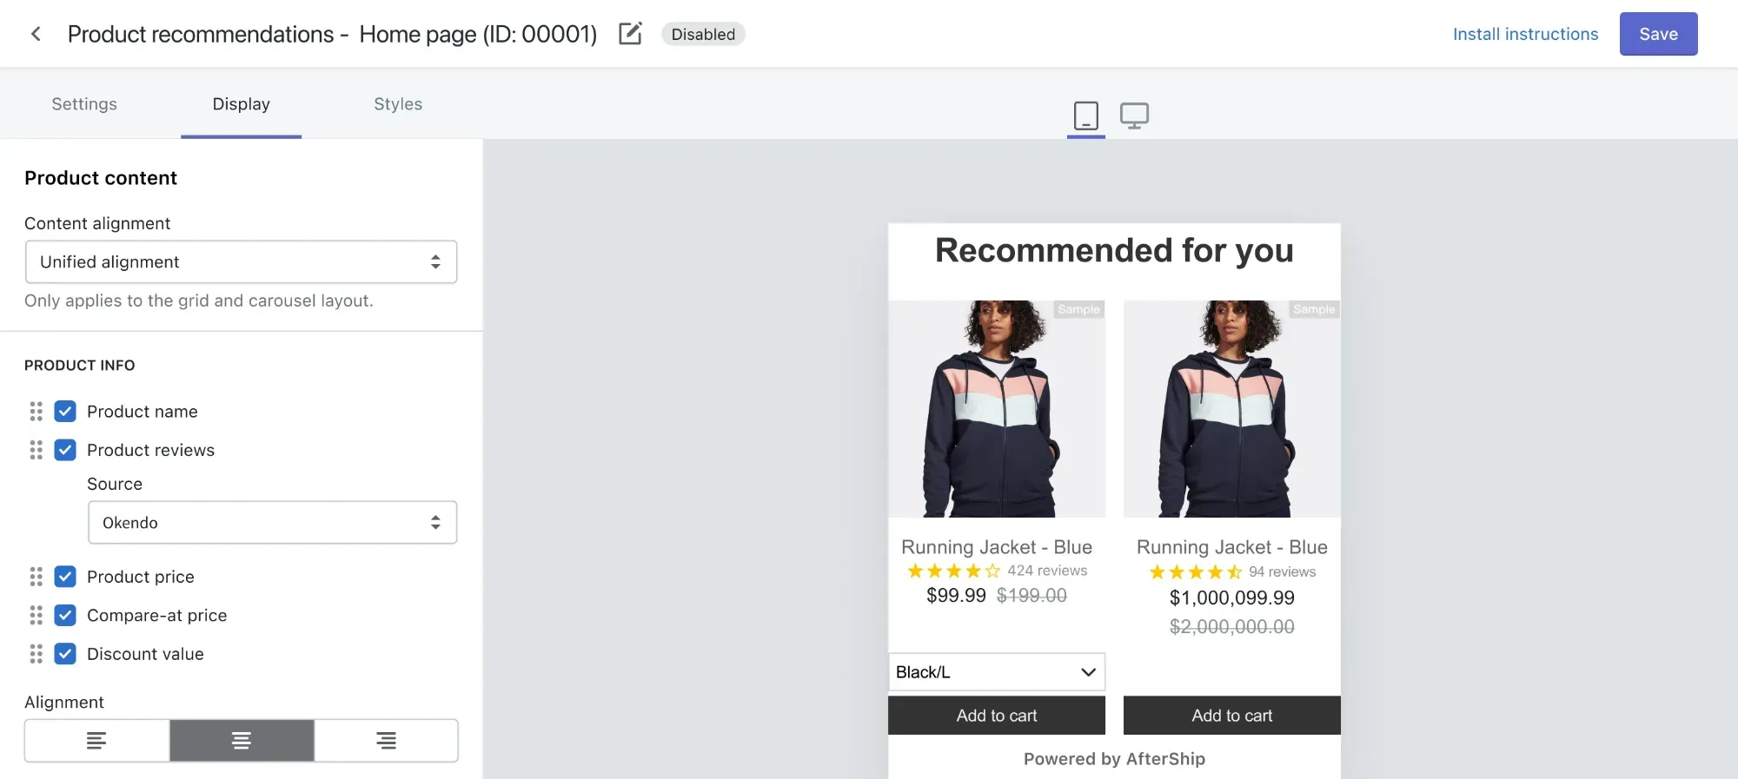Click the back arrow to leave the editor
This screenshot has width=1738, height=779.
[x=35, y=33]
